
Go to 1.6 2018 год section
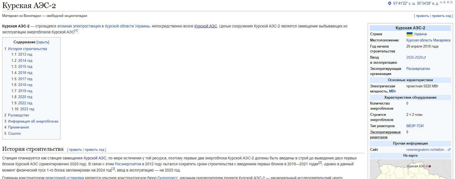(x=25, y=85)
